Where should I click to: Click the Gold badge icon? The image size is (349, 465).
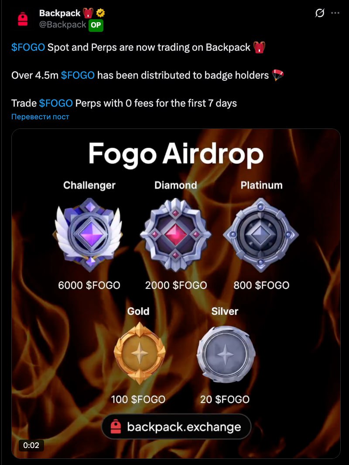click(140, 353)
